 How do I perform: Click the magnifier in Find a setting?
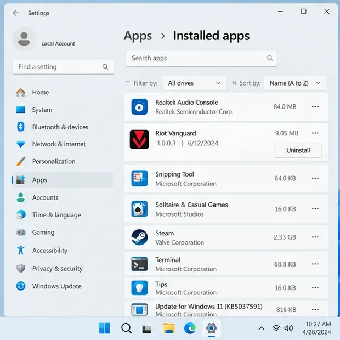(x=105, y=67)
